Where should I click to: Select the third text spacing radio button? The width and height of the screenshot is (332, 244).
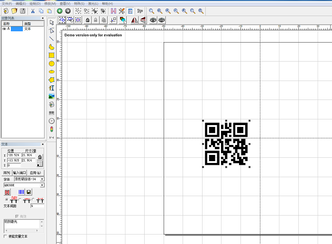pos(33,199)
